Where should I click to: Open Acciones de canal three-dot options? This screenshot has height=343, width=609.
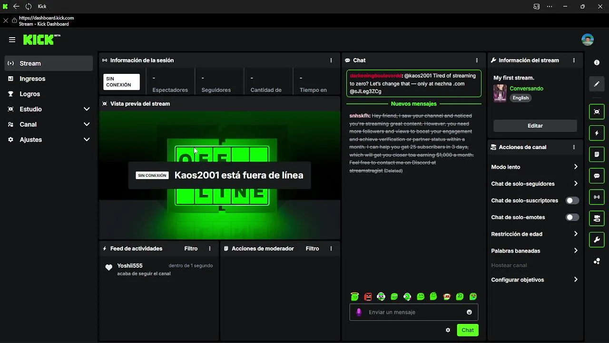(574, 147)
